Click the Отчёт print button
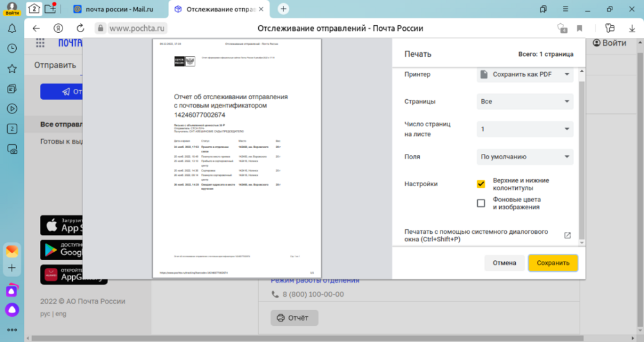Viewport: 644px width, 342px height. tap(294, 318)
